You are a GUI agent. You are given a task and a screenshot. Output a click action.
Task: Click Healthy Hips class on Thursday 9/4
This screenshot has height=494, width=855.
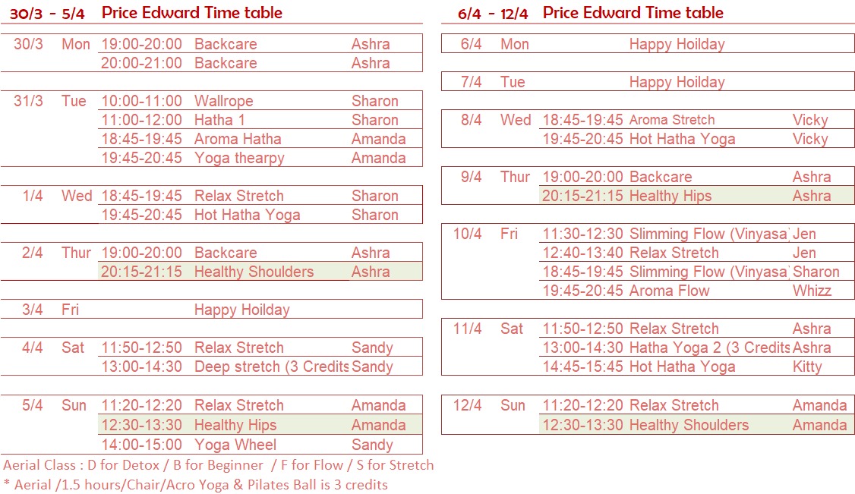pyautogui.click(x=670, y=196)
